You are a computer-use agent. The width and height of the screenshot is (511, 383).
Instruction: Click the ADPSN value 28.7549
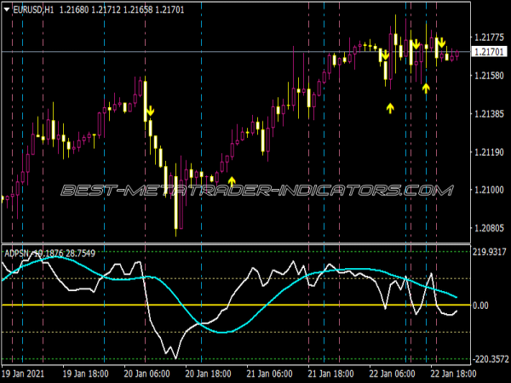coord(81,254)
